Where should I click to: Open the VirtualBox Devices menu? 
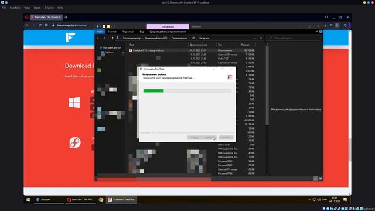[x=49, y=8]
